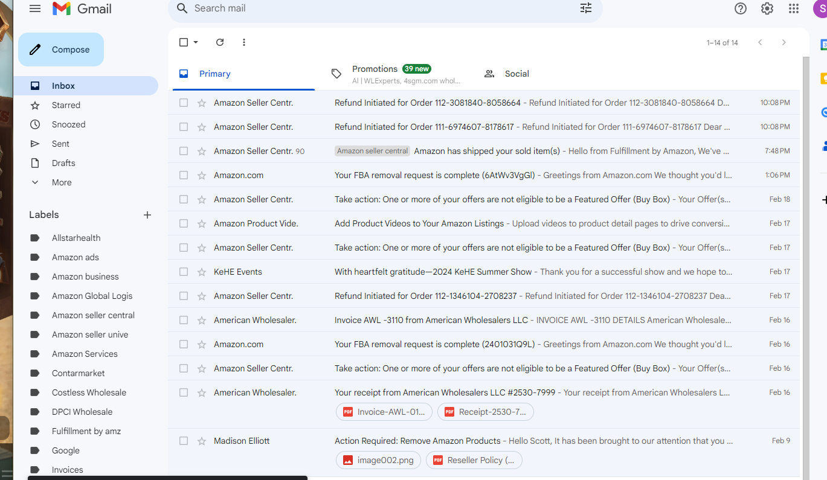Star the 'Amazon has shipped your sold item(s)' email
This screenshot has height=480, width=827.
(202, 151)
